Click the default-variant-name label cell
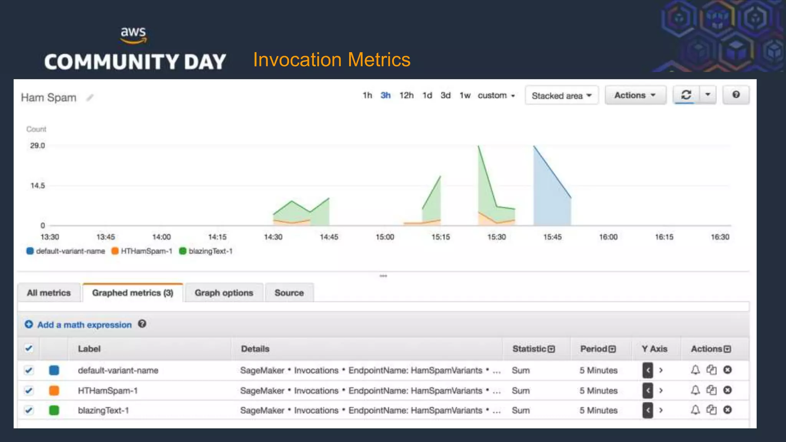This screenshot has height=442, width=786. pos(118,371)
